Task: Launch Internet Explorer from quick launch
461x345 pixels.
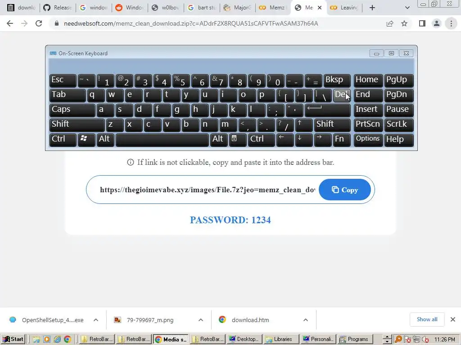Action: [x=57, y=340]
